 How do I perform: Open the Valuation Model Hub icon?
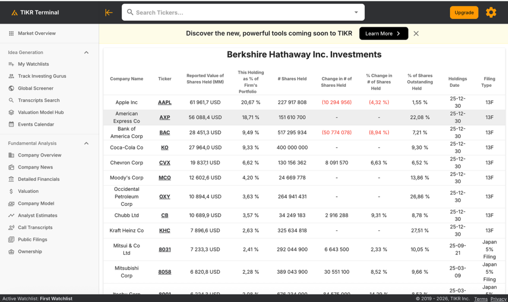pos(11,113)
